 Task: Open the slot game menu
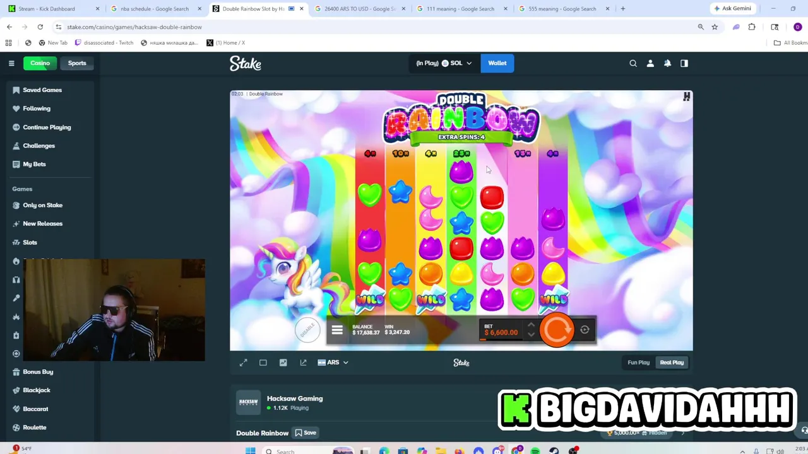[337, 330]
